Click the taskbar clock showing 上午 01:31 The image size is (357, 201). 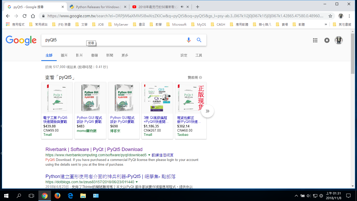[333, 196]
